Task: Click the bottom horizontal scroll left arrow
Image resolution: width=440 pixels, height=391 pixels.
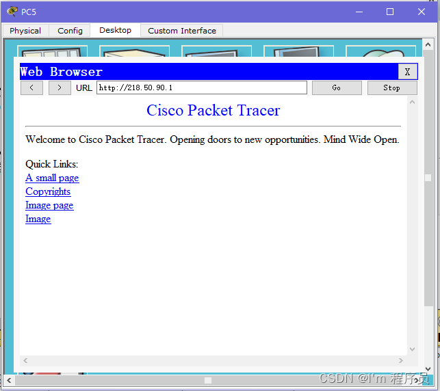Action: (9, 380)
